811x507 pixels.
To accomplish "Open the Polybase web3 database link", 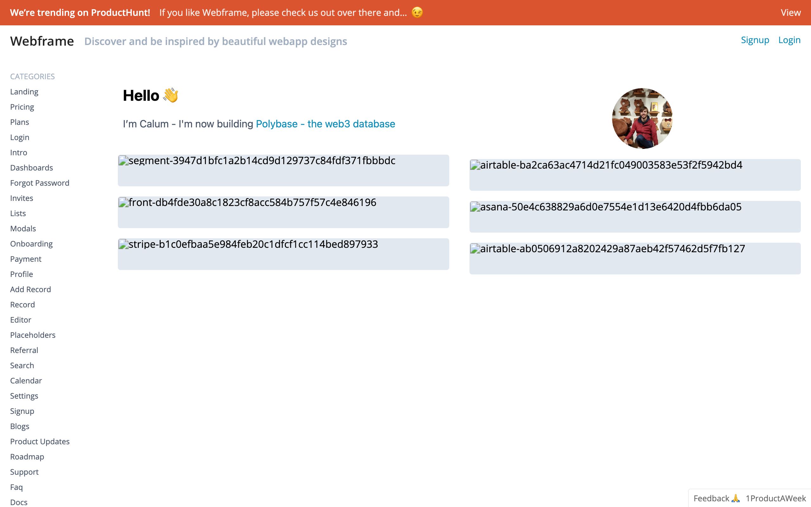I will tap(325, 124).
